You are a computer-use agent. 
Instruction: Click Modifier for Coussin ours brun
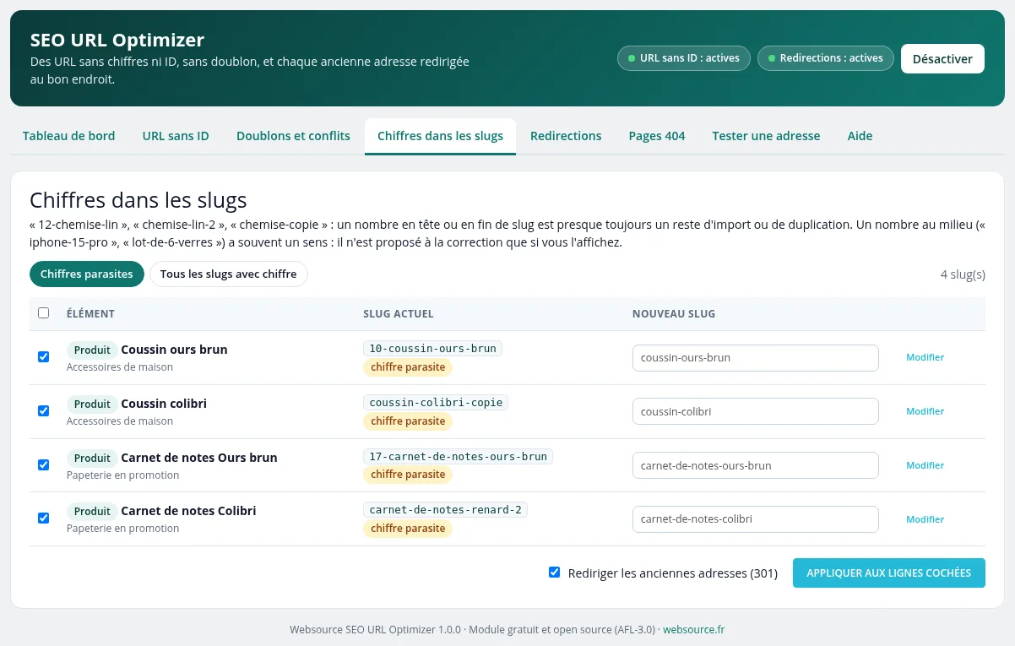[x=925, y=357]
